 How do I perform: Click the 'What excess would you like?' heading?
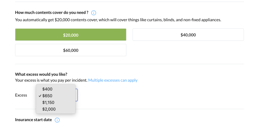click(41, 74)
